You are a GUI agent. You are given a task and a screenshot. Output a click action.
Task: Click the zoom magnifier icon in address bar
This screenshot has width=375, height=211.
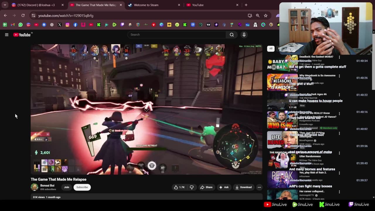[258, 16]
